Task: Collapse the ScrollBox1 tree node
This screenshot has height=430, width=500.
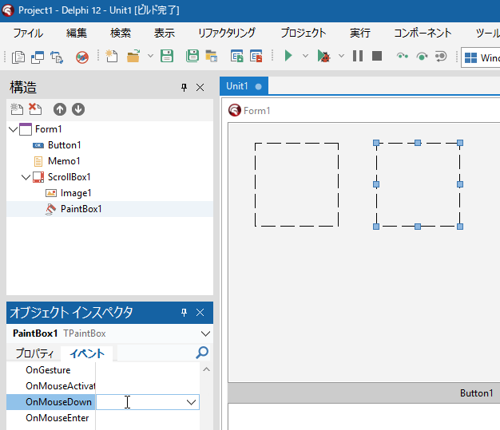Action: click(x=26, y=177)
